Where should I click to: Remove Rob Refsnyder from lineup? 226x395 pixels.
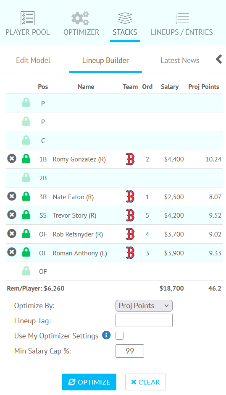tap(12, 234)
